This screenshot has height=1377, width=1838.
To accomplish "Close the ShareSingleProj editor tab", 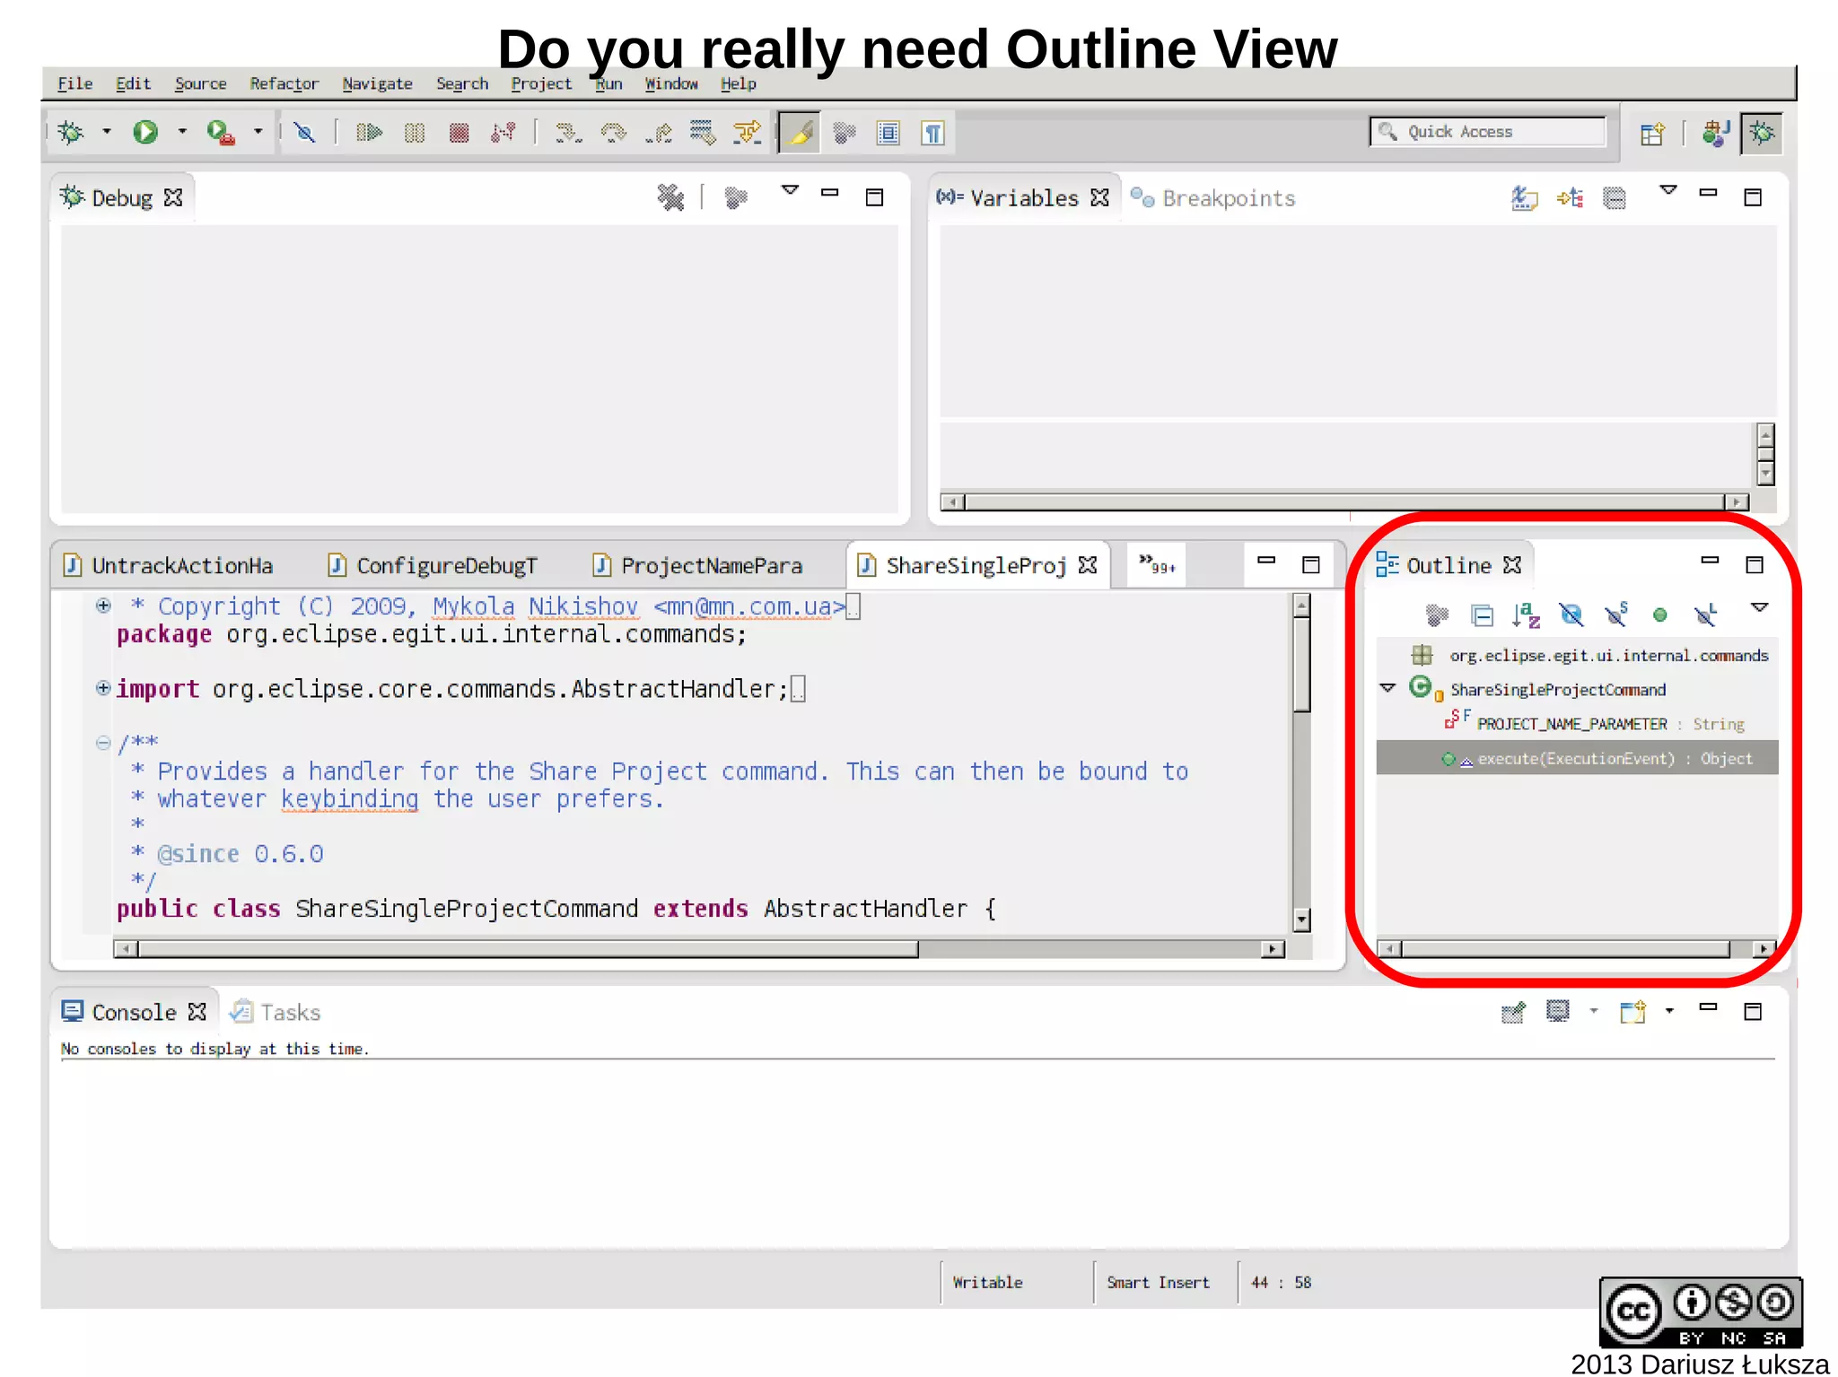I will coord(1088,565).
